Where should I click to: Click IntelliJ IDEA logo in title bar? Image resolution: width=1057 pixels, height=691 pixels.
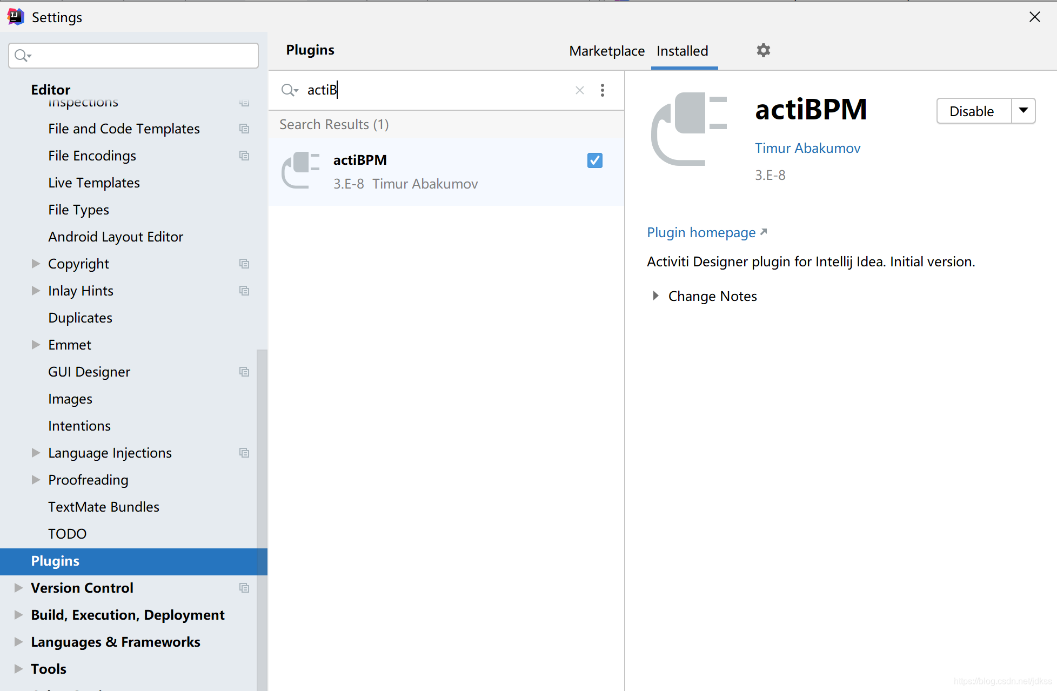point(16,17)
